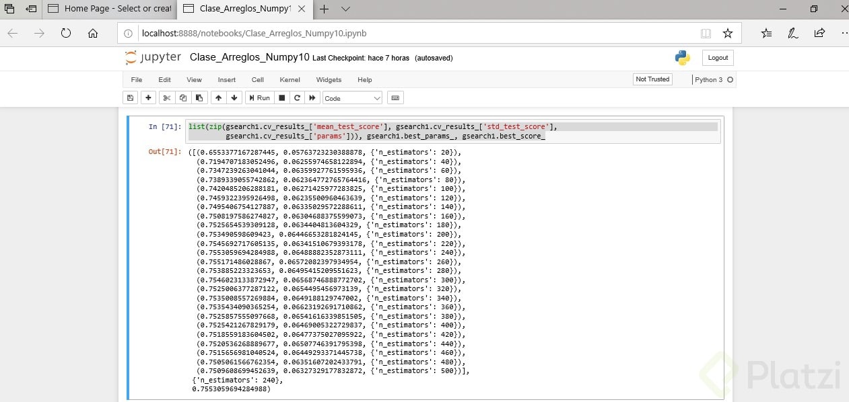Click best params line {'n_estimators': 240}
This screenshot has height=402, width=849.
pyautogui.click(x=237, y=380)
